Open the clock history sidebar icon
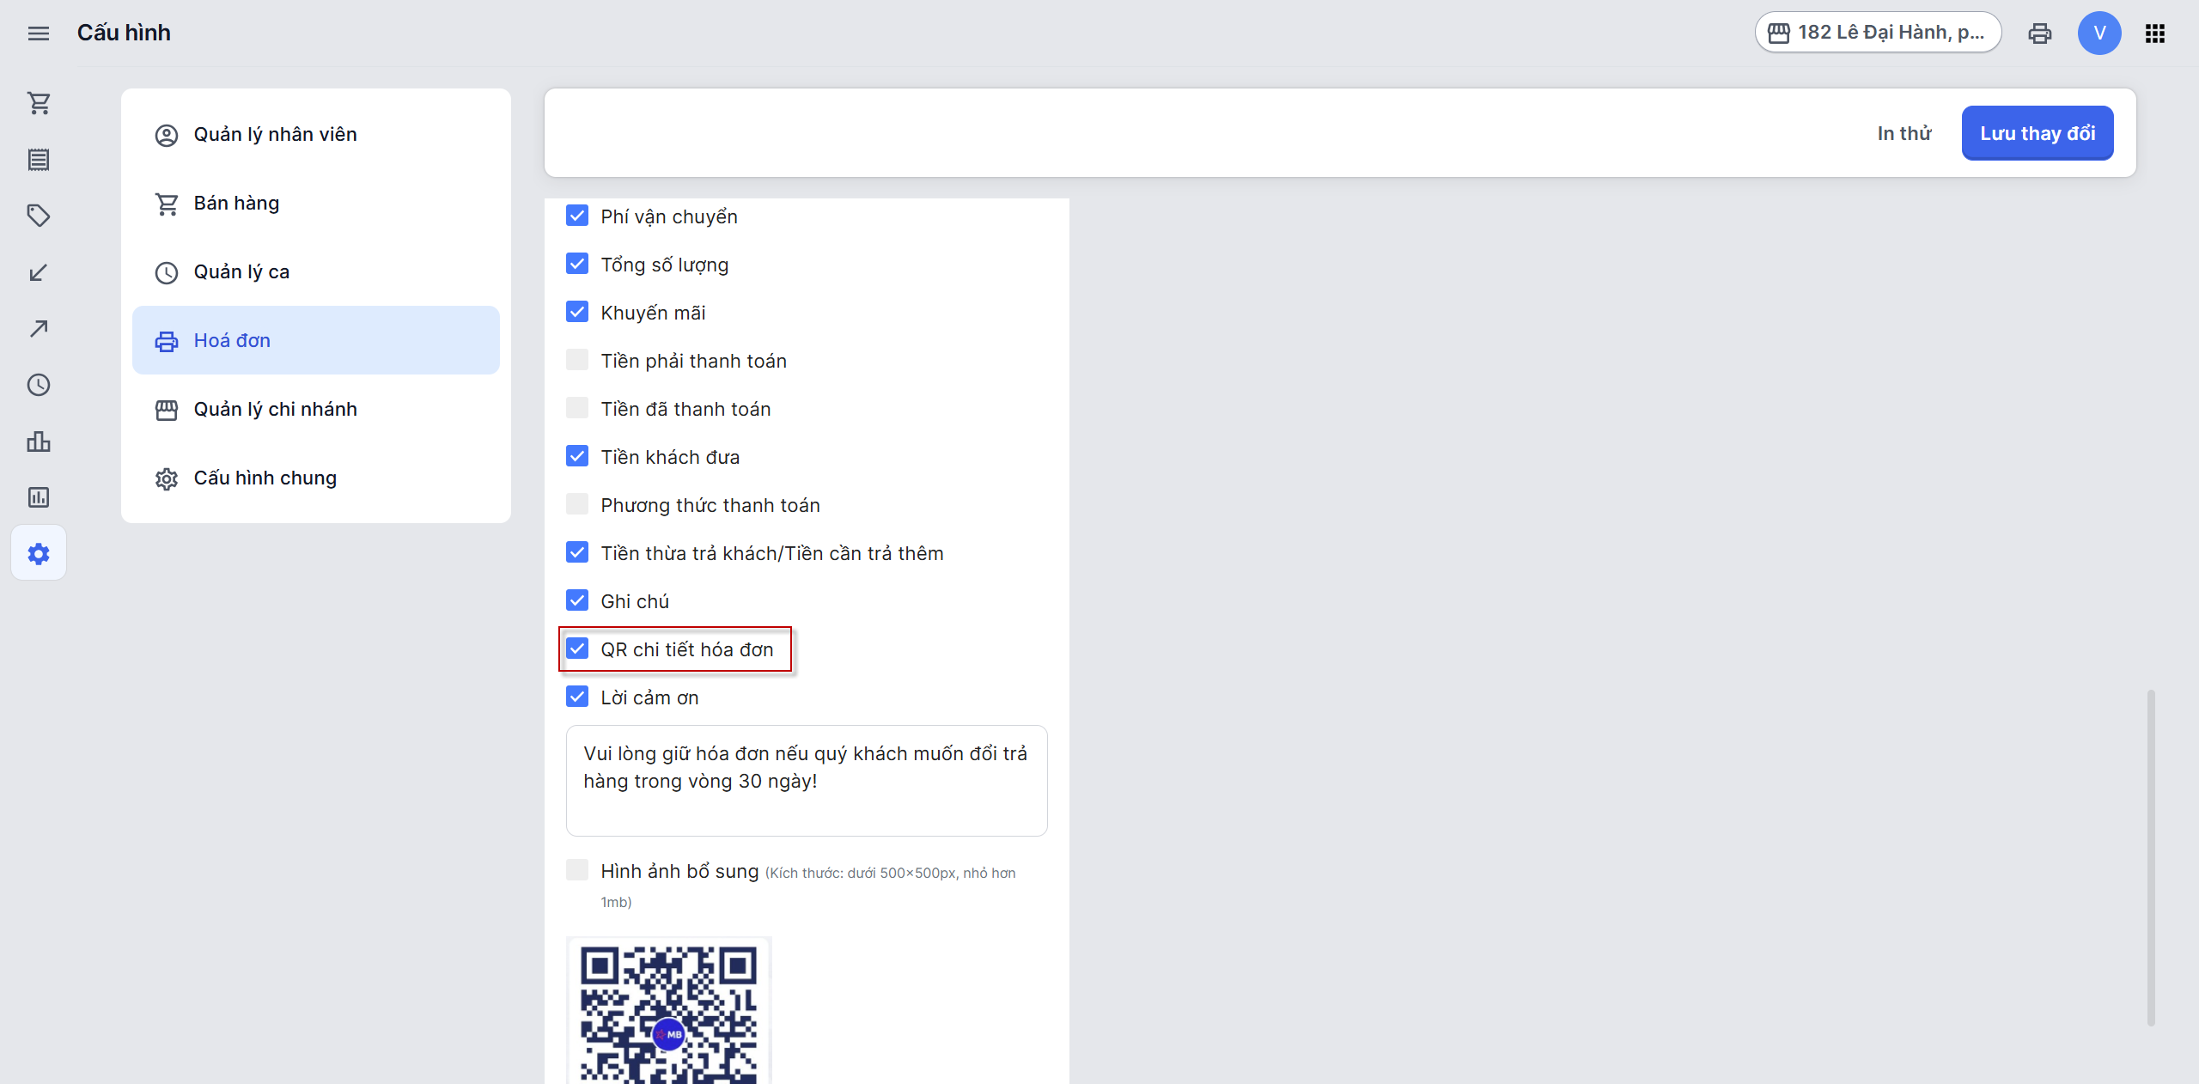 pos(39,385)
